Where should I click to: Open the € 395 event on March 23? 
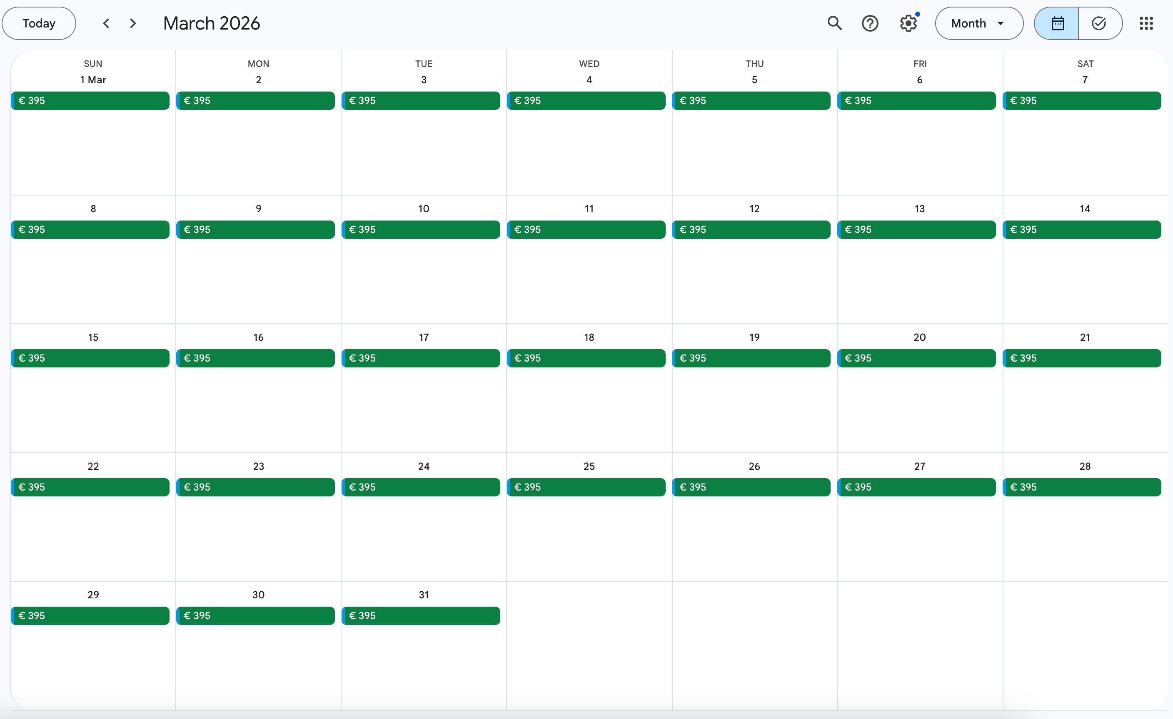(x=255, y=487)
